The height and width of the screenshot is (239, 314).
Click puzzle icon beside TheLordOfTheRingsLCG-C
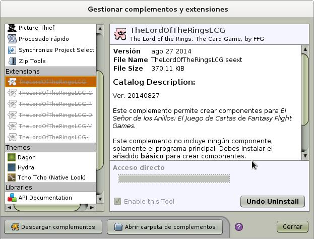(x=12, y=93)
